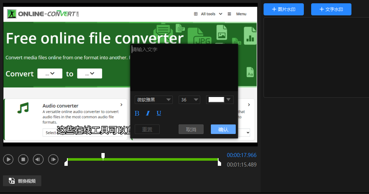Confirm the text with 确认 button
This screenshot has width=369, height=194.
click(223, 129)
